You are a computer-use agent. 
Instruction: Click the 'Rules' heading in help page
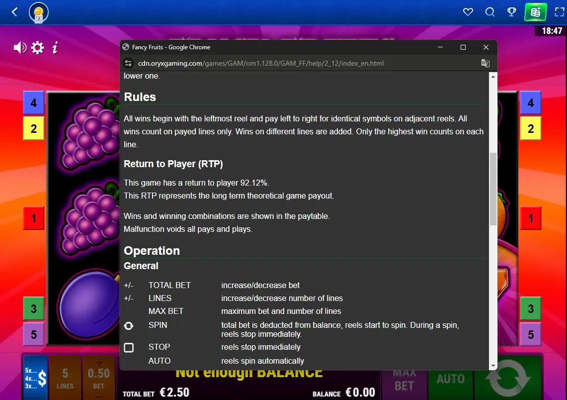pyautogui.click(x=140, y=97)
